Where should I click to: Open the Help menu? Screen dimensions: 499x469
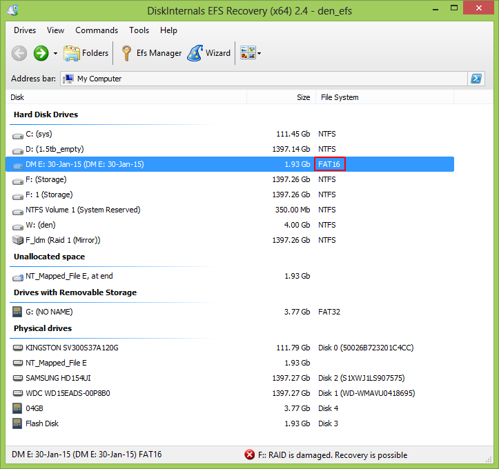(168, 30)
